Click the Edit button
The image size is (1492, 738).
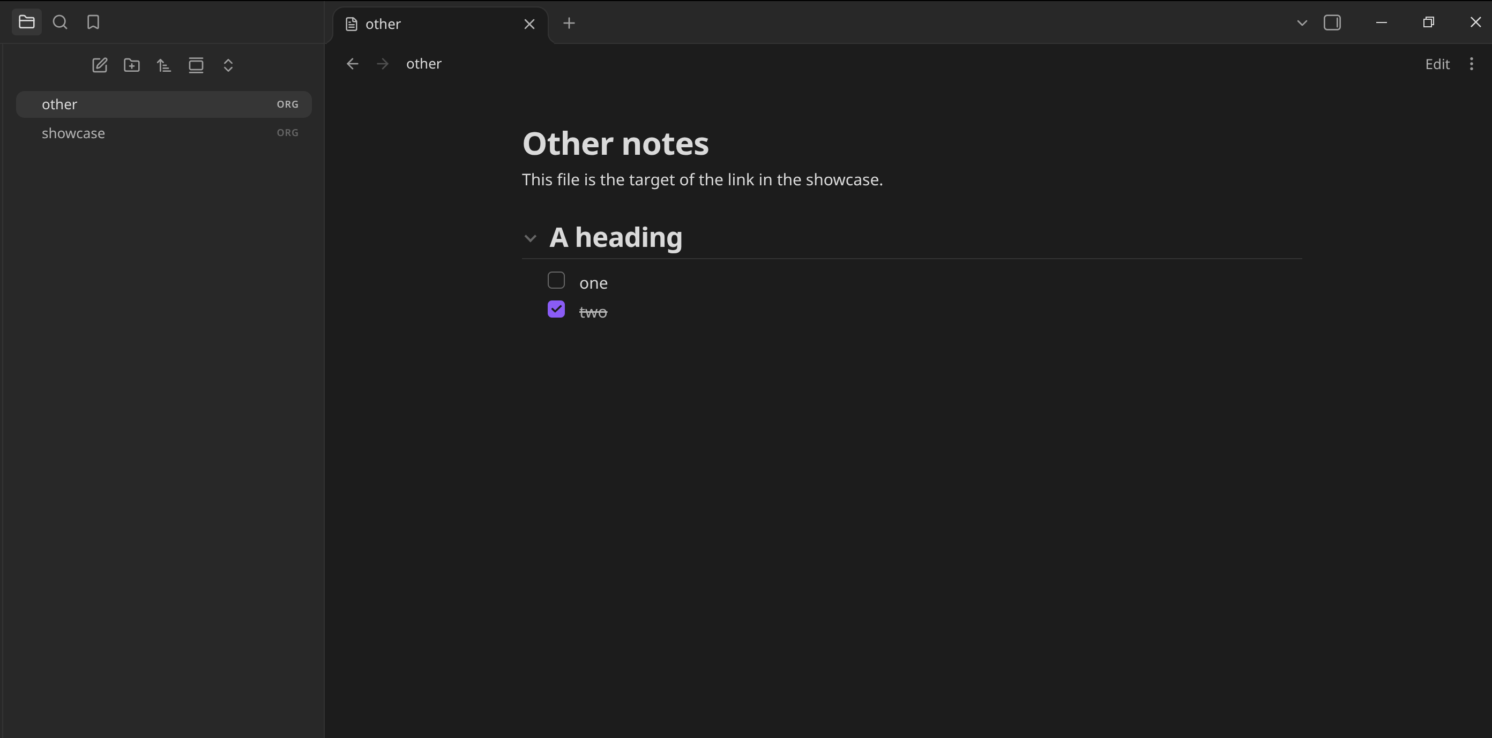click(1437, 64)
